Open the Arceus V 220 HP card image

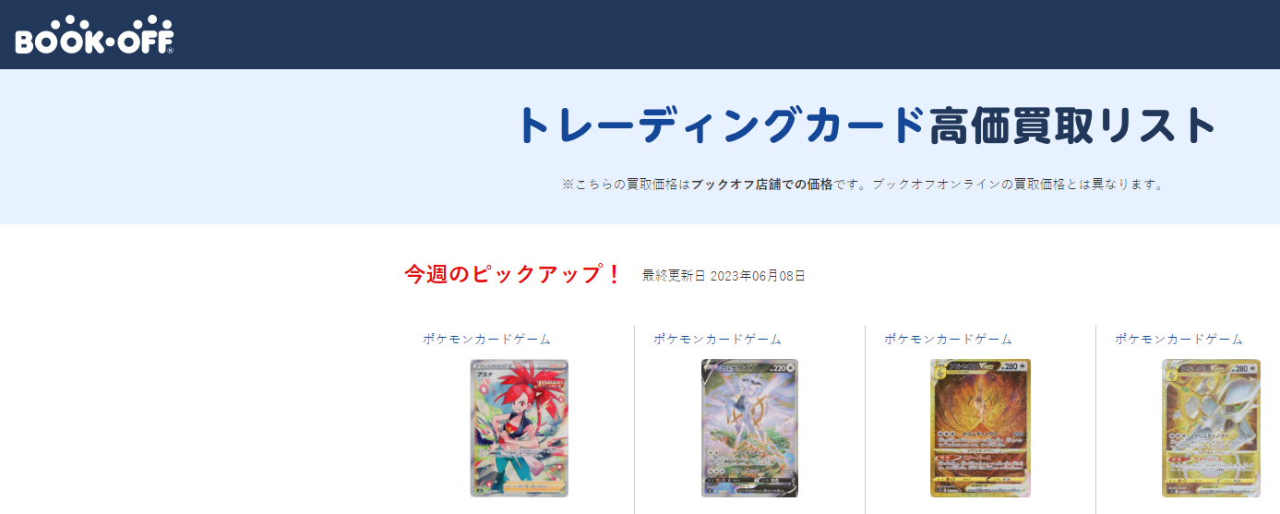click(x=749, y=428)
